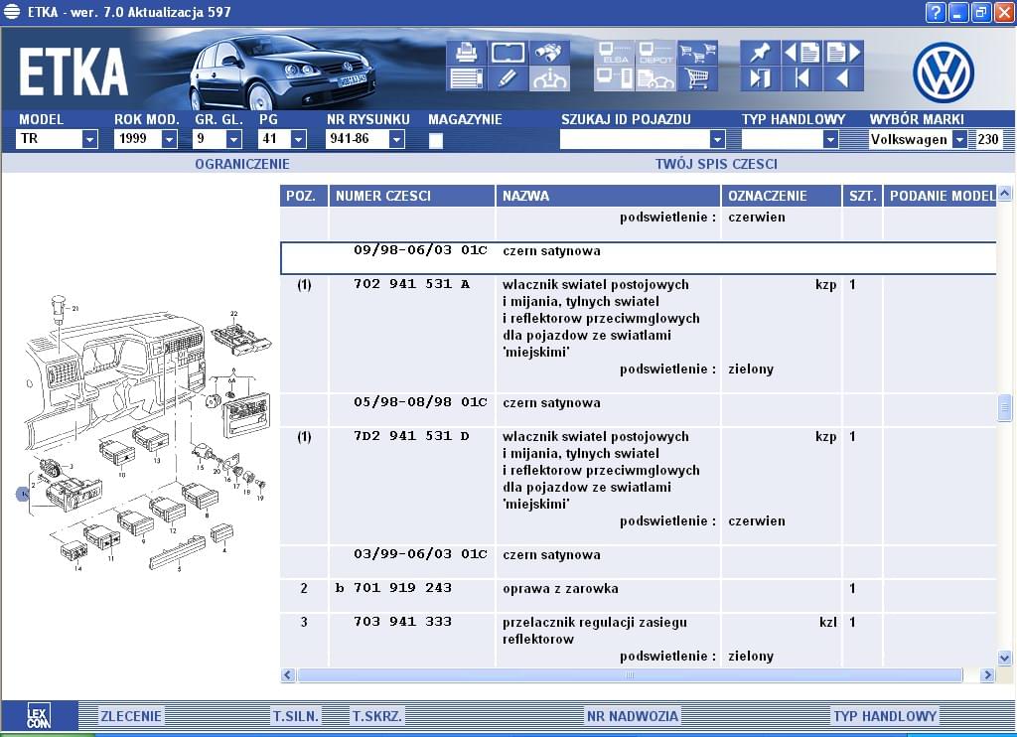Click the printer icon in the toolbar
The height and width of the screenshot is (737, 1017).
(467, 53)
